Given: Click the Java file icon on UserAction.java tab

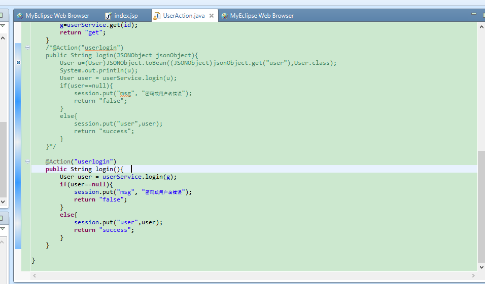Looking at the screenshot, I should pos(157,16).
